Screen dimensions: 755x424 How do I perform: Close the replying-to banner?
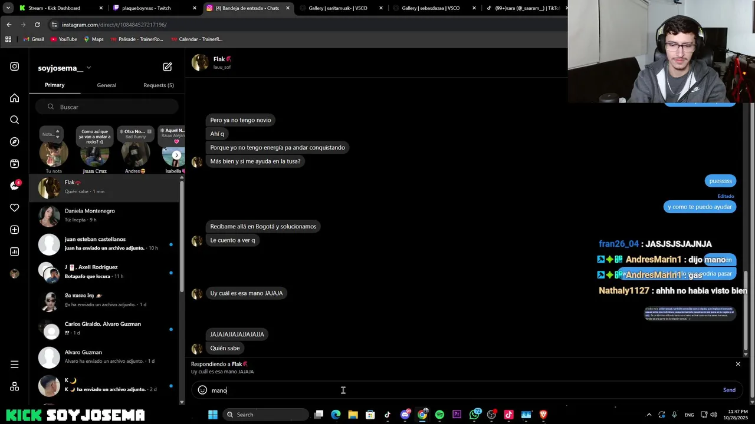tap(738, 364)
